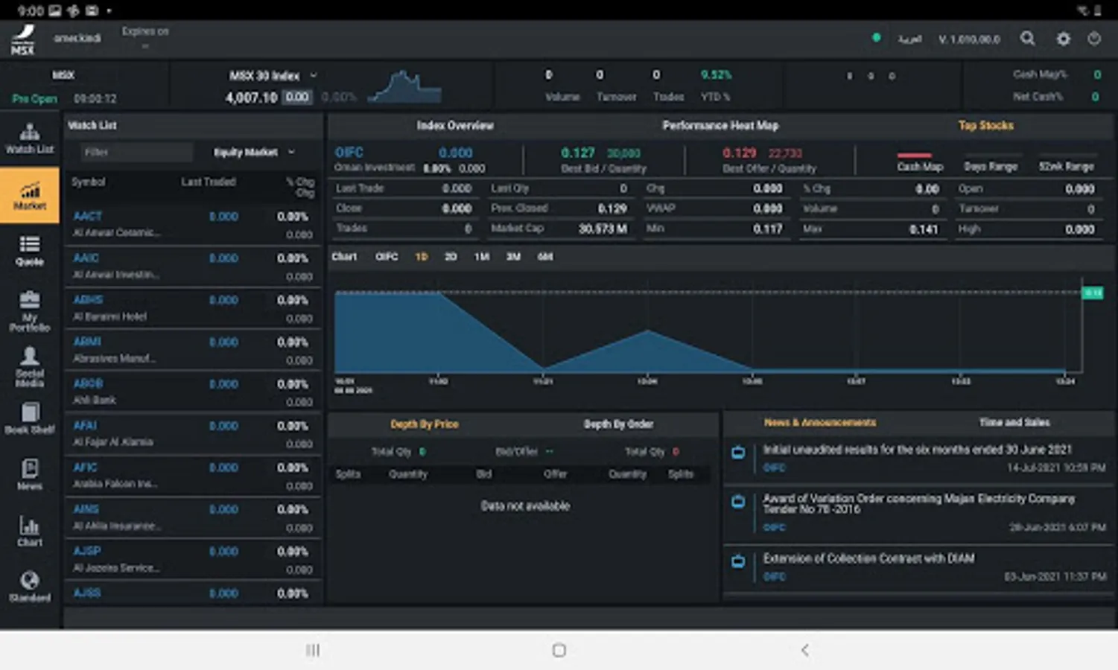Tap the Android home button
The height and width of the screenshot is (670, 1118).
tap(559, 650)
